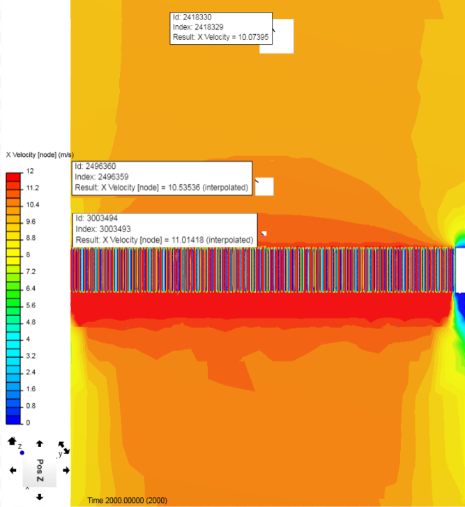Click the 'Id: 3003494' probe label line
The image size is (465, 507).
(x=97, y=218)
